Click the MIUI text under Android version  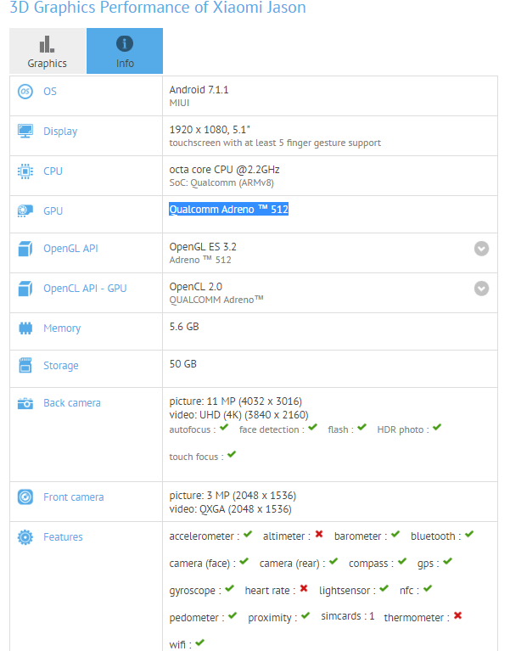179,103
